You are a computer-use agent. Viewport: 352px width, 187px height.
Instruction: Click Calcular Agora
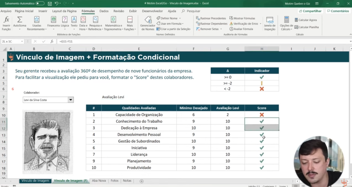[306, 20]
